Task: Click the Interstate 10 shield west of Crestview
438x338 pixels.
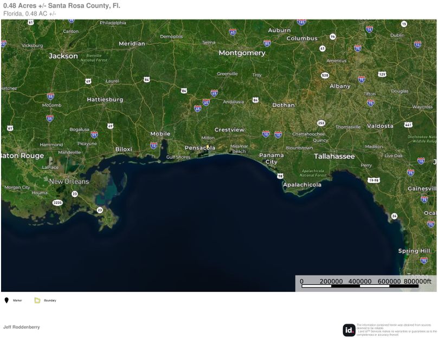Action: pos(153,145)
